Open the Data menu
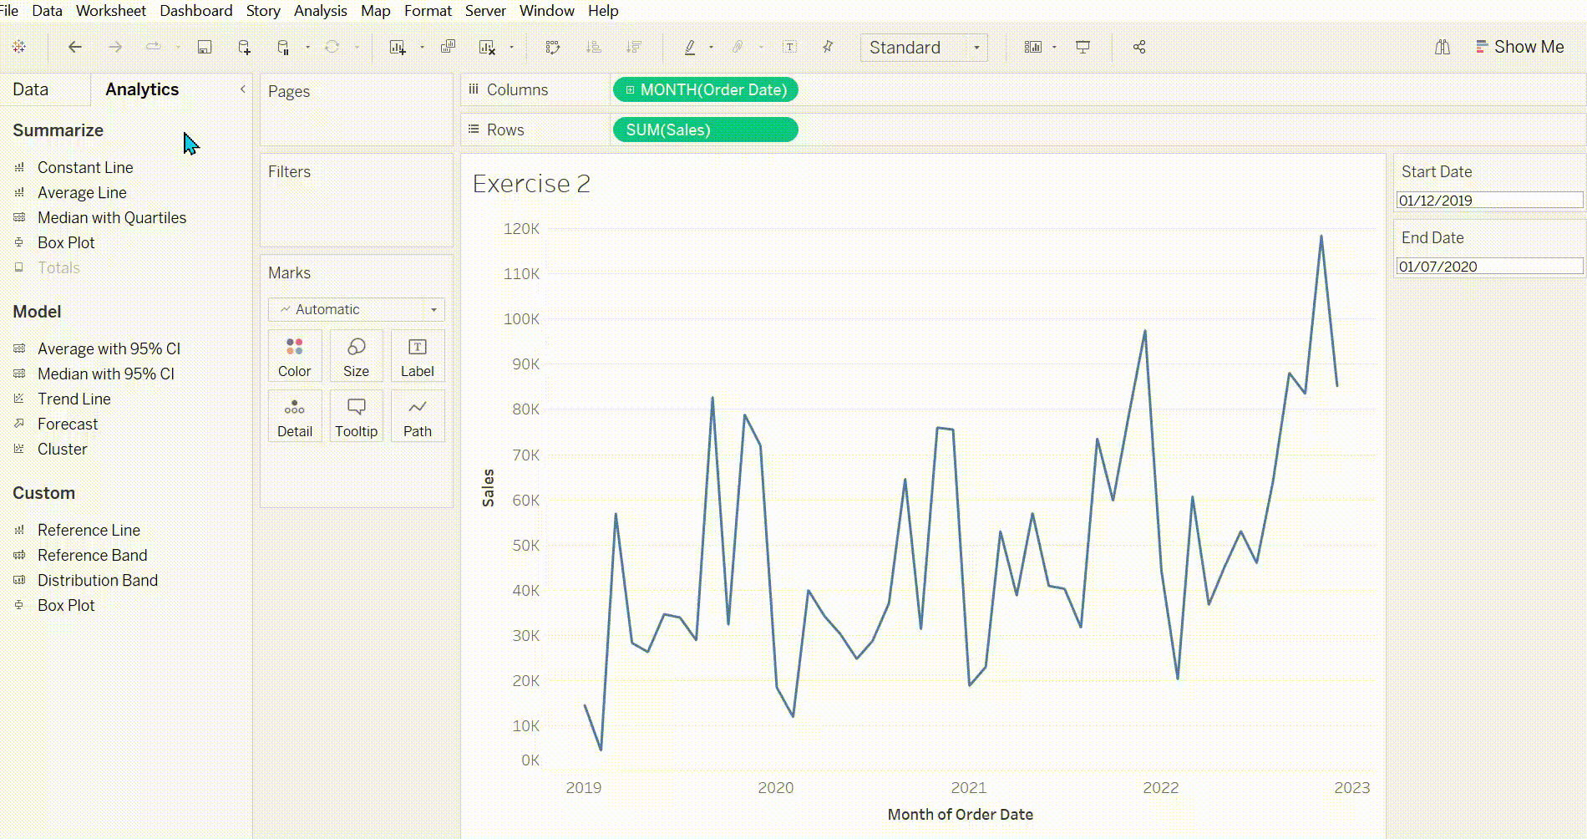Viewport: 1587px width, 839px height. click(47, 11)
